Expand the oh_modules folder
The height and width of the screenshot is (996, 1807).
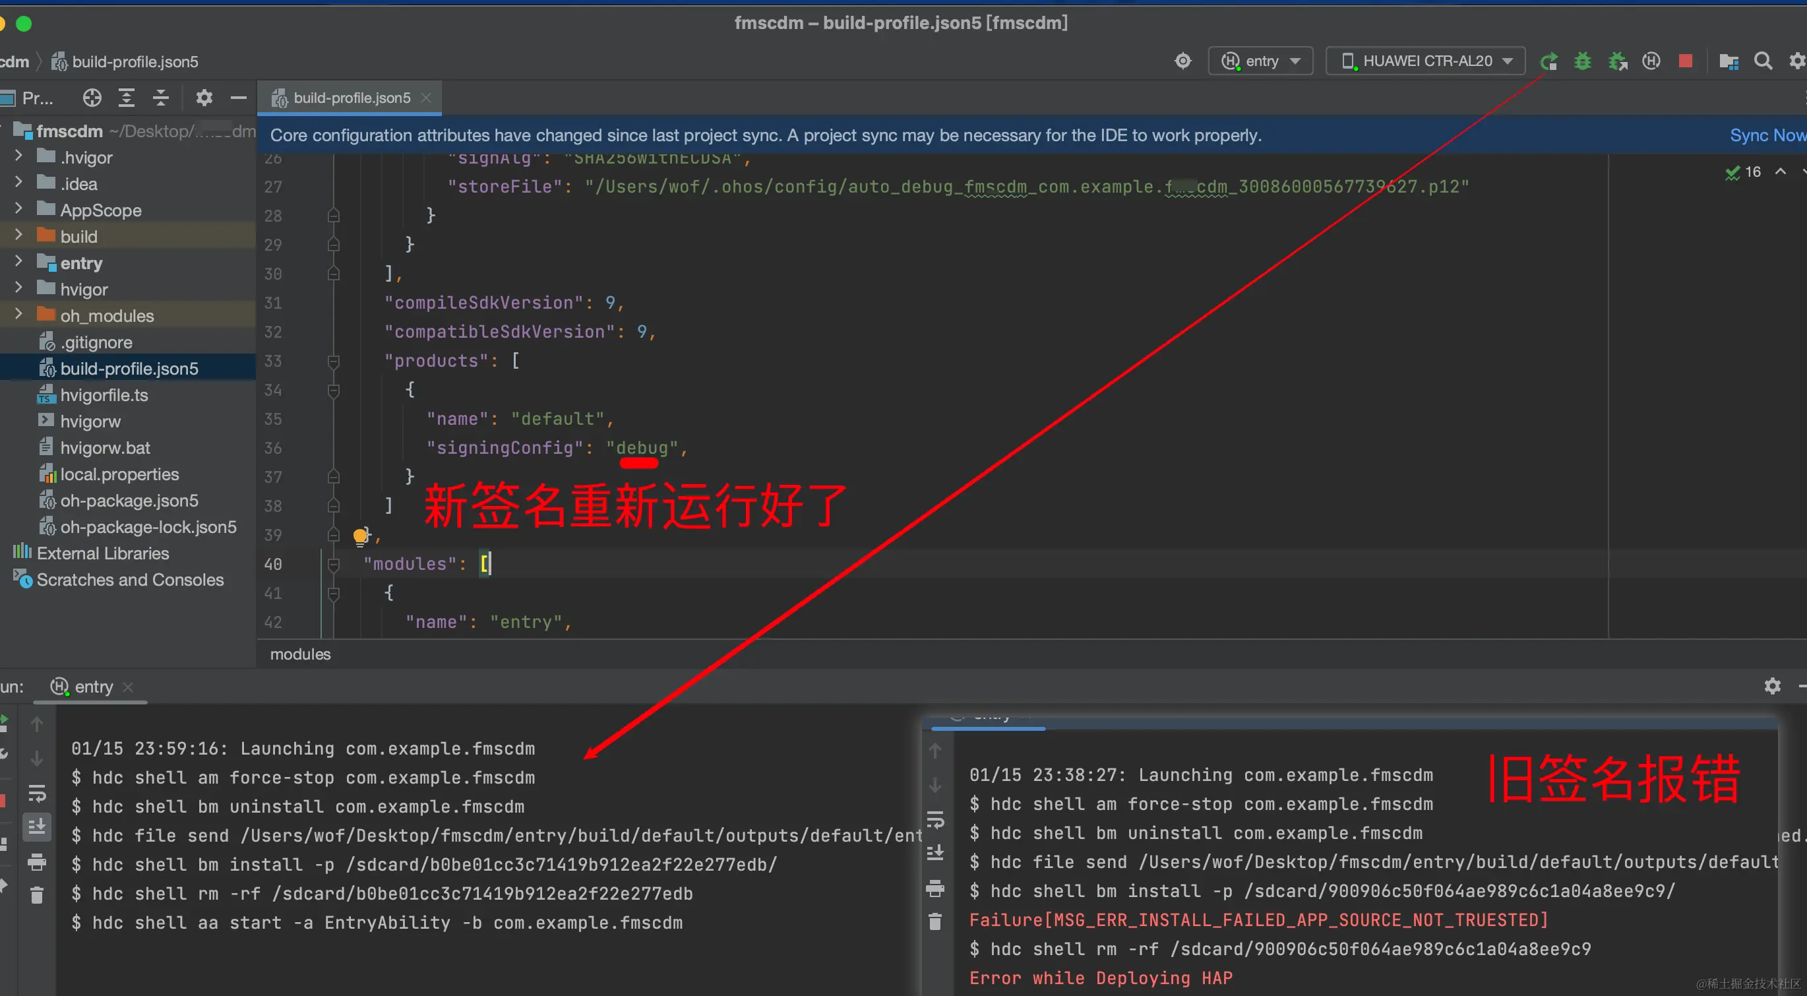(x=19, y=315)
